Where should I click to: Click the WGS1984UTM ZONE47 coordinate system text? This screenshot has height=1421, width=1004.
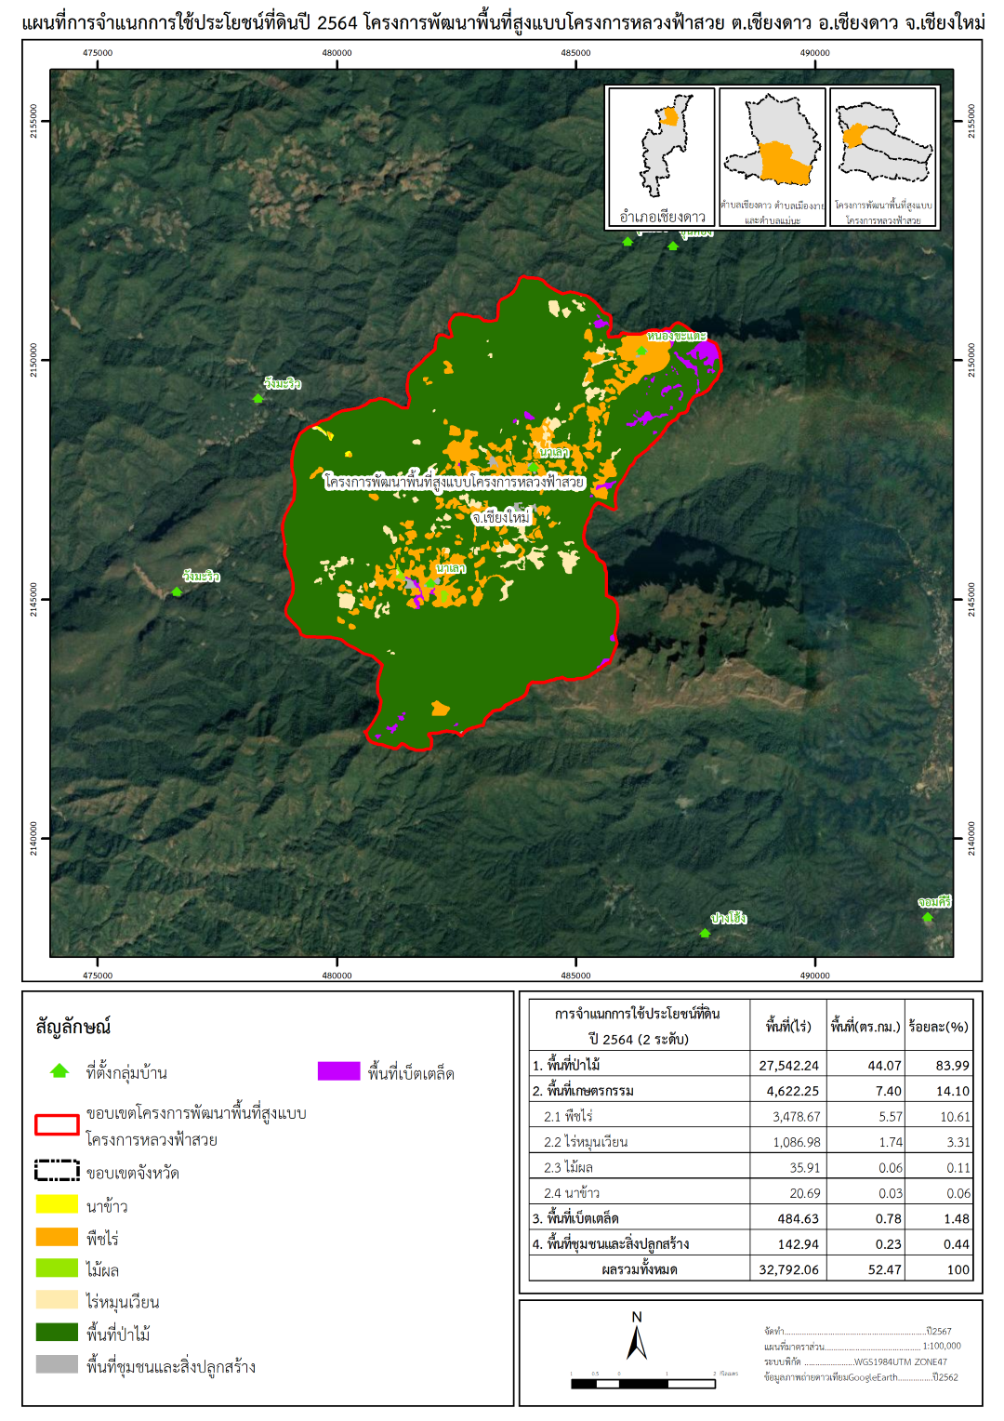(x=901, y=1361)
